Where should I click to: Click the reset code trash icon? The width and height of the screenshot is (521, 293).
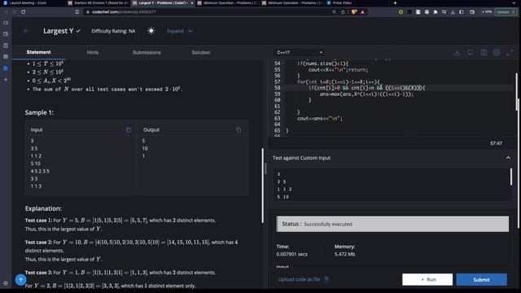[484, 52]
